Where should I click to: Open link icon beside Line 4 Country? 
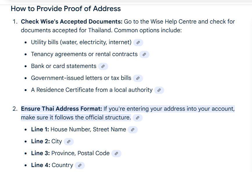click(x=80, y=165)
